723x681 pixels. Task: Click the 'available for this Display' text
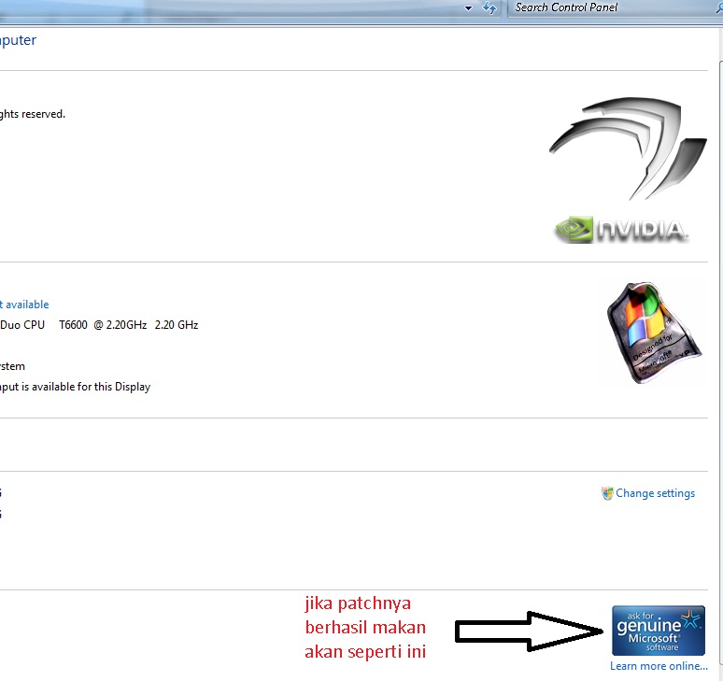pos(90,387)
